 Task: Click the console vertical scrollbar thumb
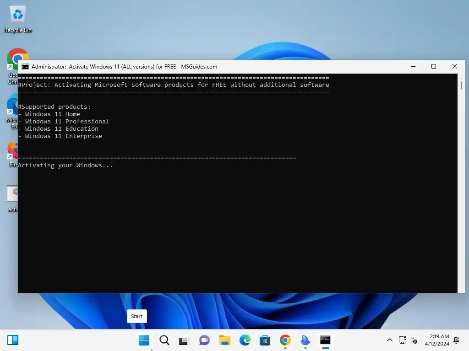tap(461, 85)
